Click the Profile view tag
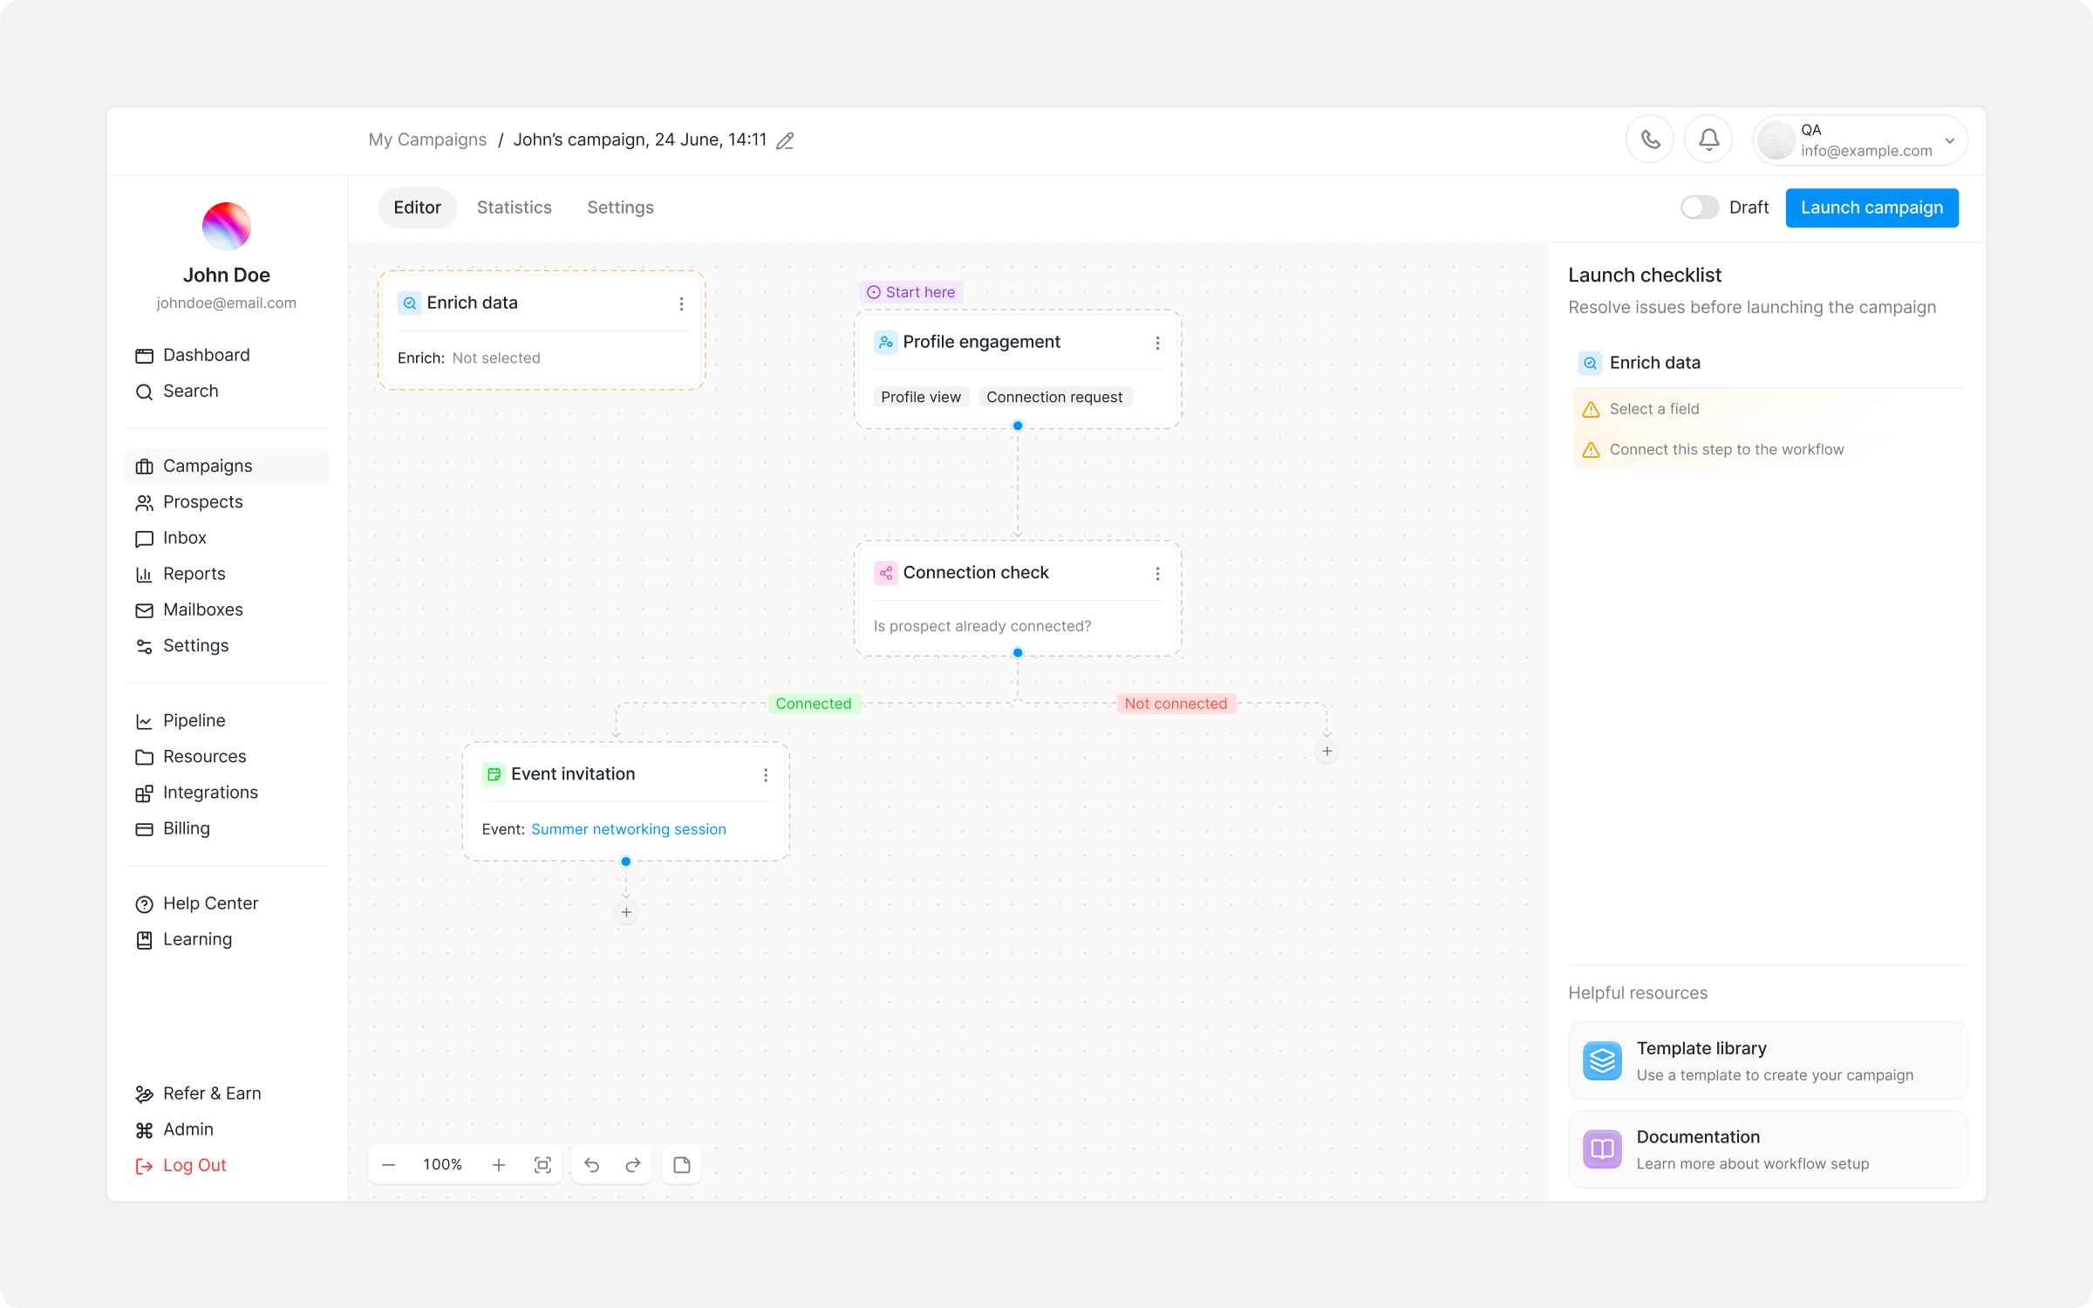Viewport: 2093px width, 1308px height. [x=921, y=398]
